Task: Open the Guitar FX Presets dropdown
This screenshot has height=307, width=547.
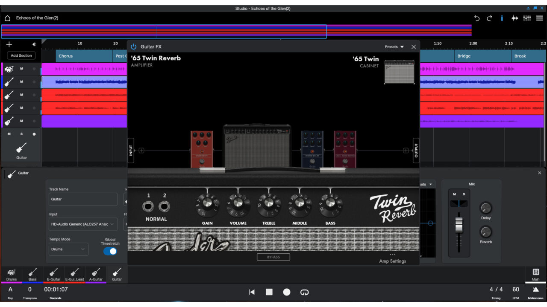Action: point(394,47)
